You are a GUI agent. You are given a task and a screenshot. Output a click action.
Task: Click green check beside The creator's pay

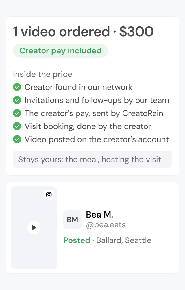click(17, 113)
